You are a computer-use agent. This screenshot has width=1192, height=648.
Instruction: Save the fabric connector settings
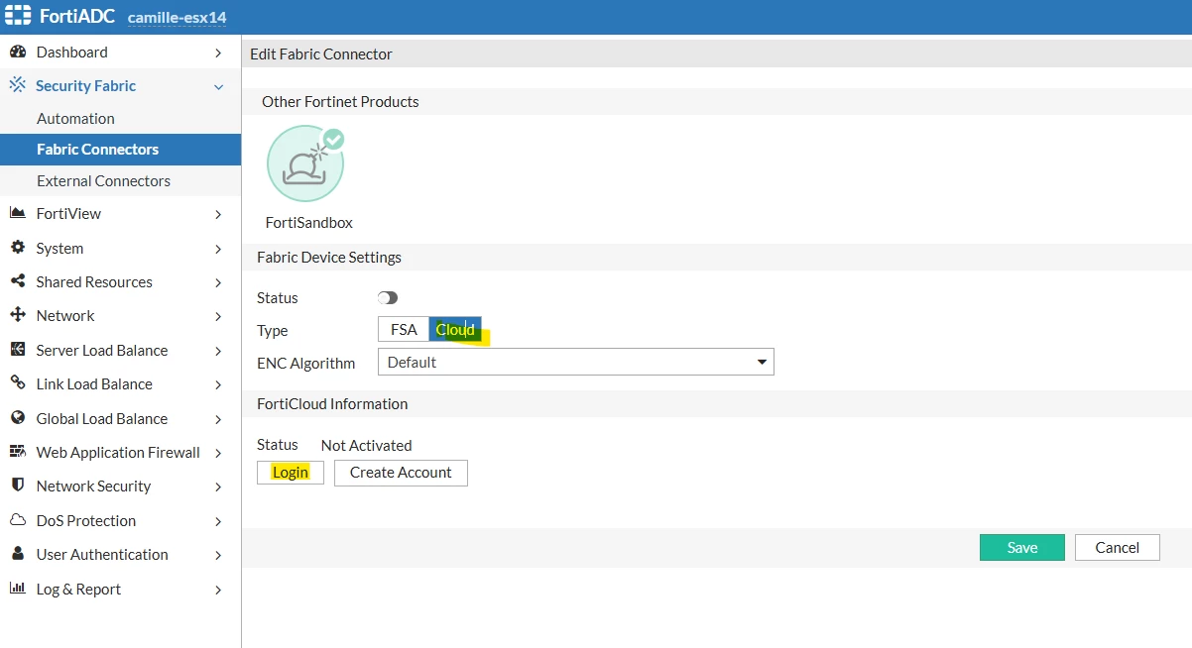1022,547
